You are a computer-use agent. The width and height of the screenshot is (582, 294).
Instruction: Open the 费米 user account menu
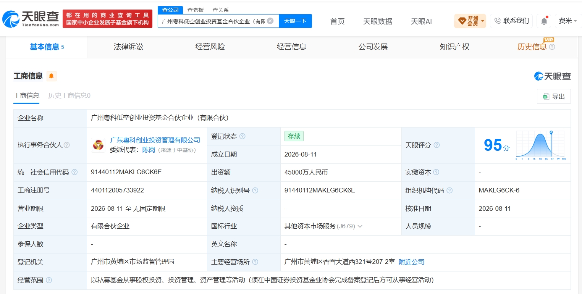[568, 21]
